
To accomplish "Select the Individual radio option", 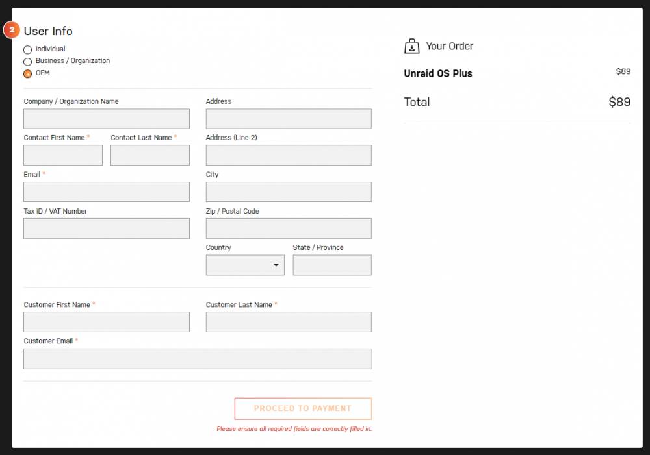I will [x=27, y=50].
